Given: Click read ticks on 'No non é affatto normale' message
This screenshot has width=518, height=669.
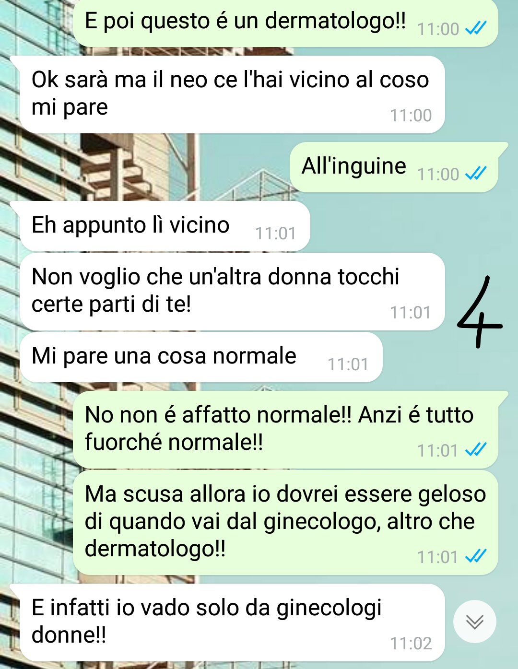Looking at the screenshot, I should tap(476, 449).
